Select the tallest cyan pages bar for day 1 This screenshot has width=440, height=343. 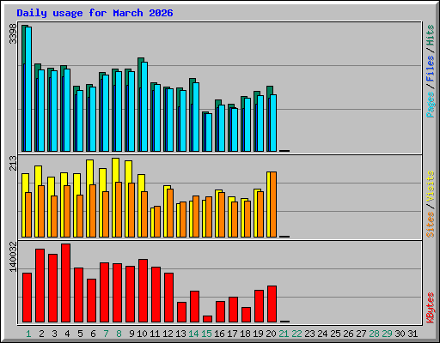pyautogui.click(x=28, y=89)
